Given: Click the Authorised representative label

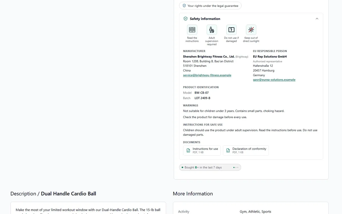Looking at the screenshot, I should coord(268,61).
